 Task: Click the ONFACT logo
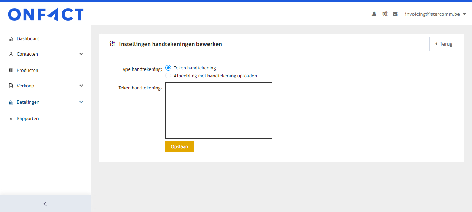[x=46, y=15]
